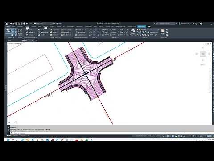Expand the Modify panel title
The image size is (214, 161).
115,38
